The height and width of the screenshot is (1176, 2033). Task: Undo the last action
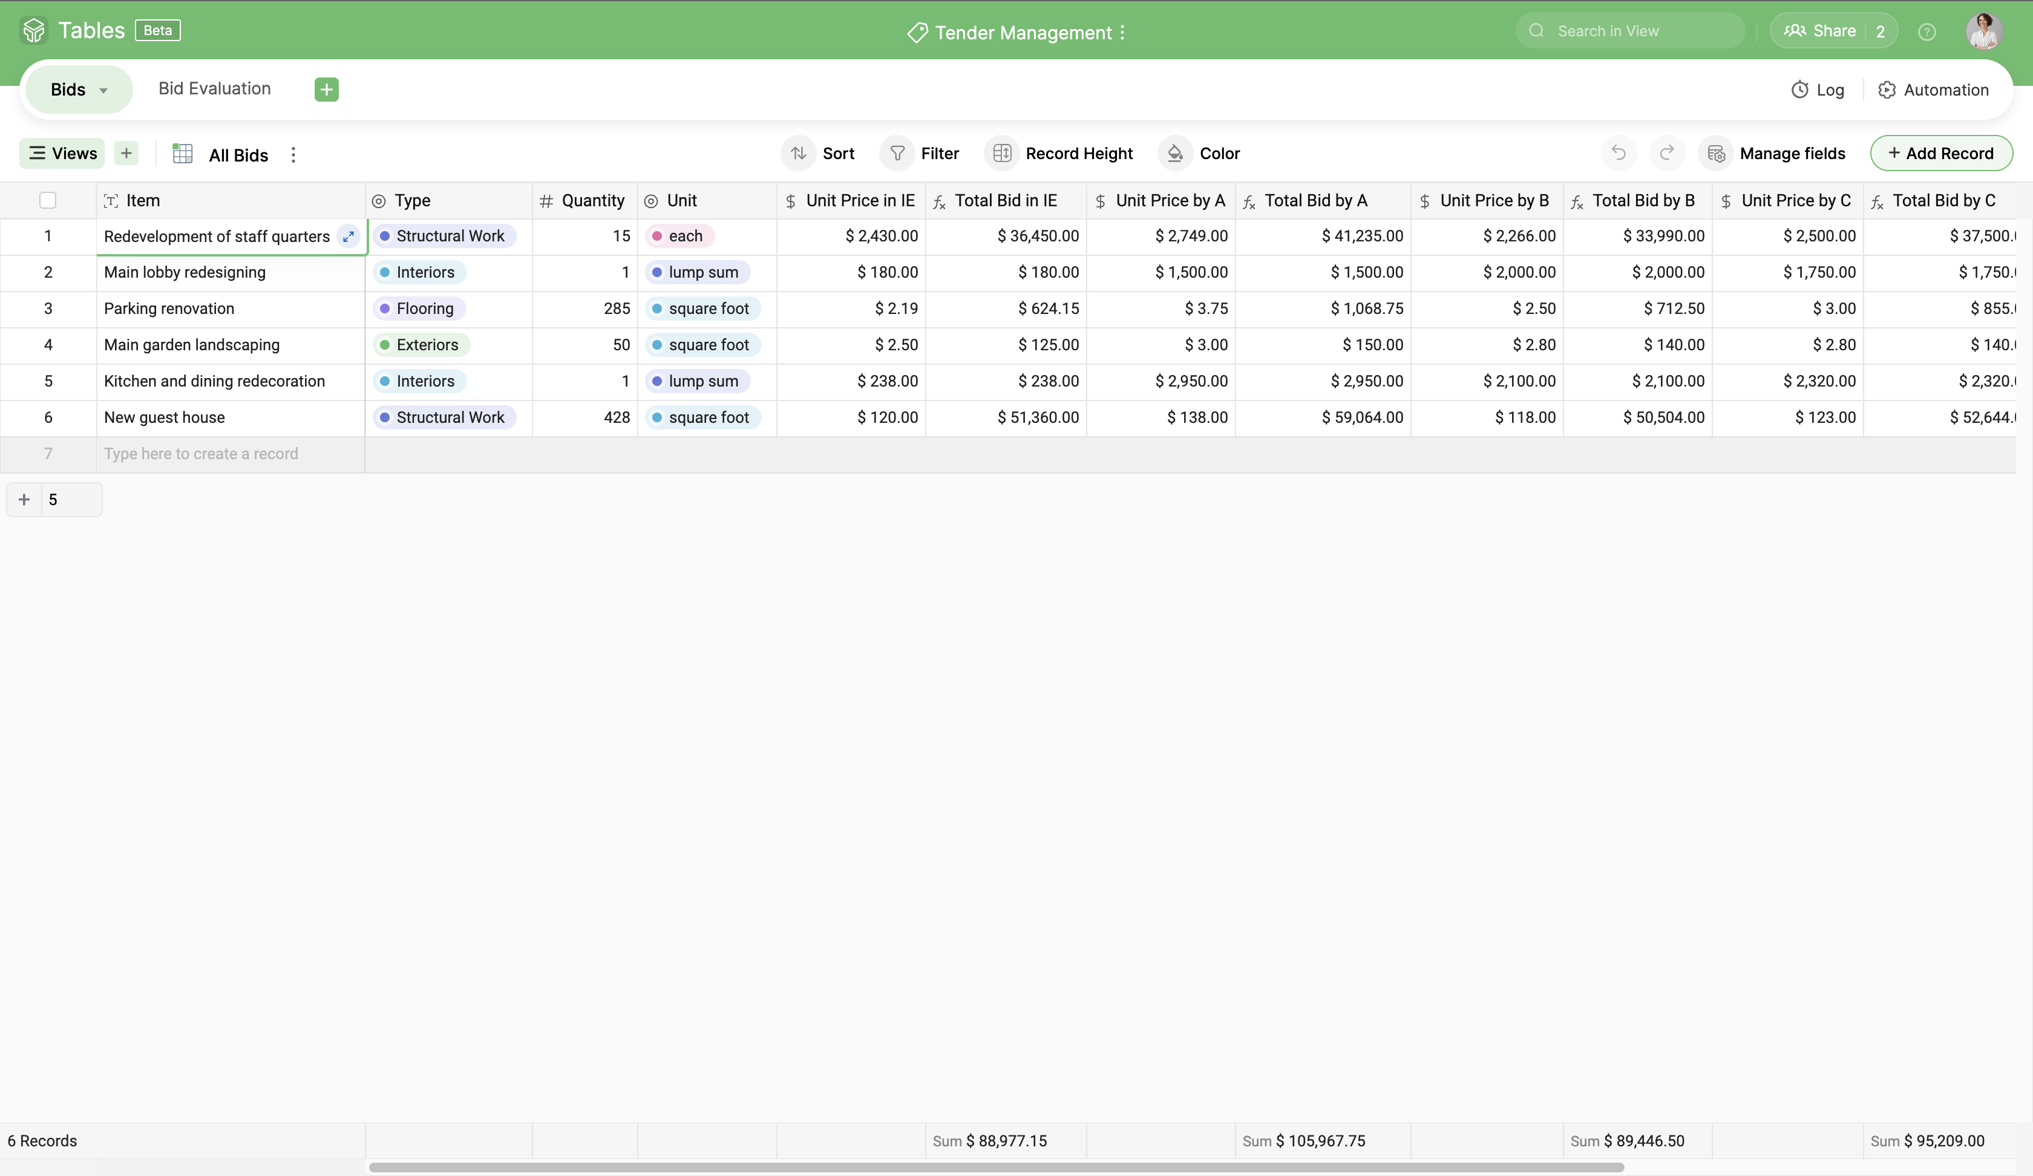1619,152
